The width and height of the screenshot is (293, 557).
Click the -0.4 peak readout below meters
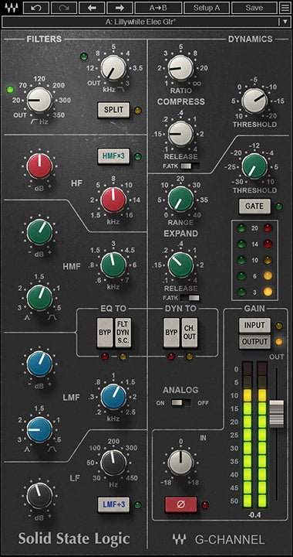pyautogui.click(x=255, y=515)
